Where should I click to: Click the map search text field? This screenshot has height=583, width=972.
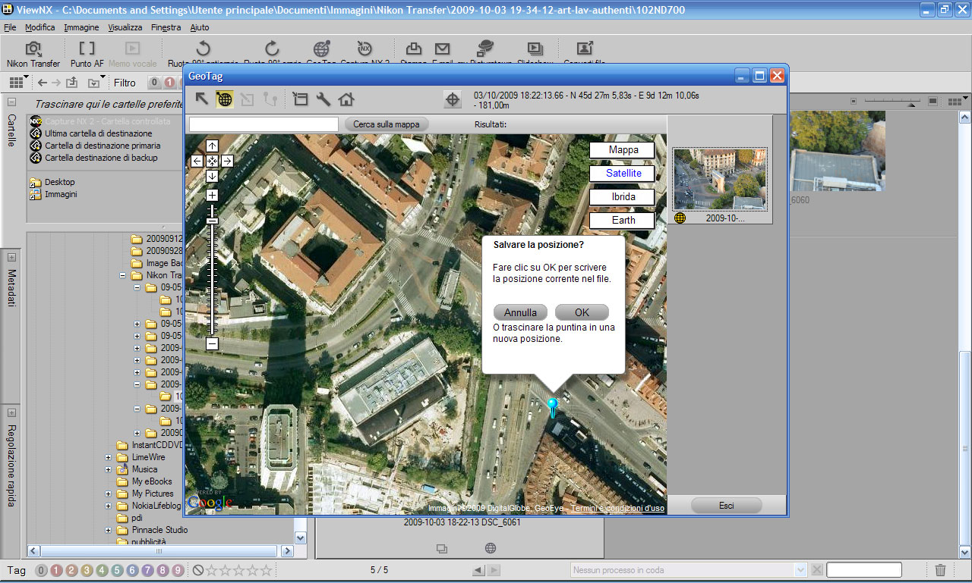[x=264, y=124]
